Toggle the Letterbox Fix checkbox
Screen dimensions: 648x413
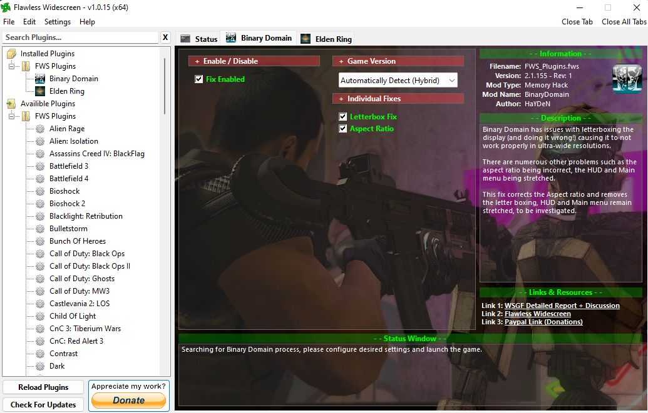[342, 117]
